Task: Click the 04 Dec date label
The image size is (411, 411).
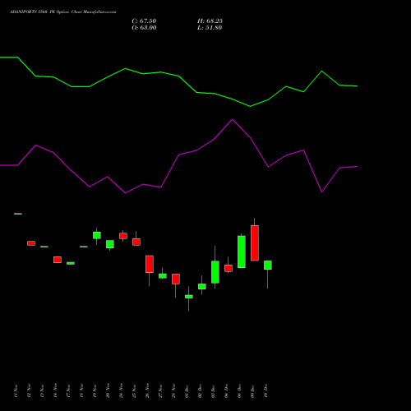Action: [226, 390]
